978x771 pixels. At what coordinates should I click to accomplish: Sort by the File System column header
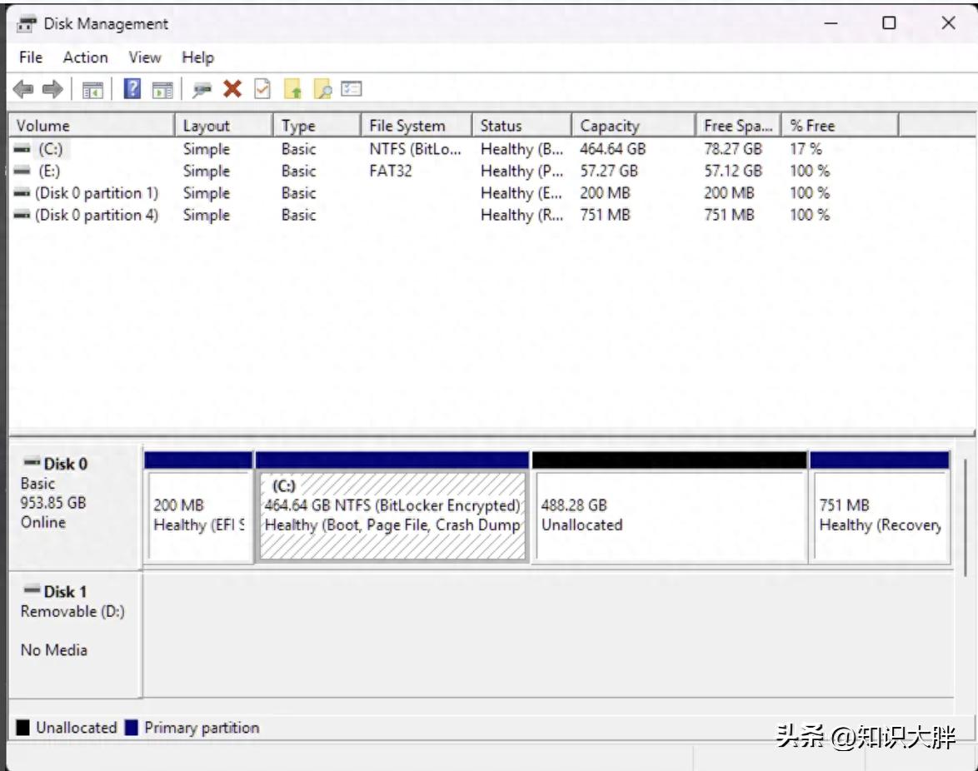(416, 125)
